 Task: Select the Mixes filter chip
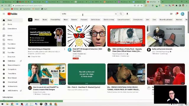[x=37, y=20]
